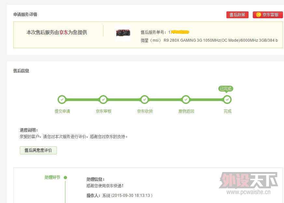Open the 售后政策 policy button
Viewport: 284px width, 203px height.
click(x=237, y=15)
